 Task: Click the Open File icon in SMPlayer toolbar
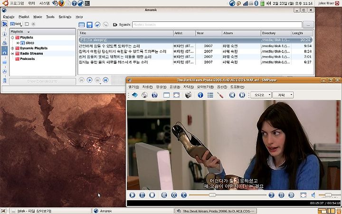pyautogui.click(x=134, y=95)
